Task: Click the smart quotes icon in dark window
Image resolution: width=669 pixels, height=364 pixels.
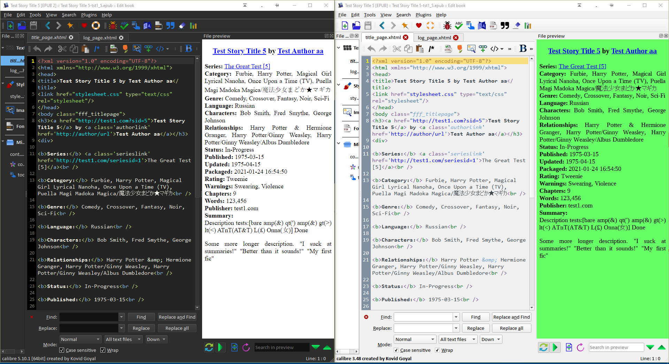Action: click(170, 25)
